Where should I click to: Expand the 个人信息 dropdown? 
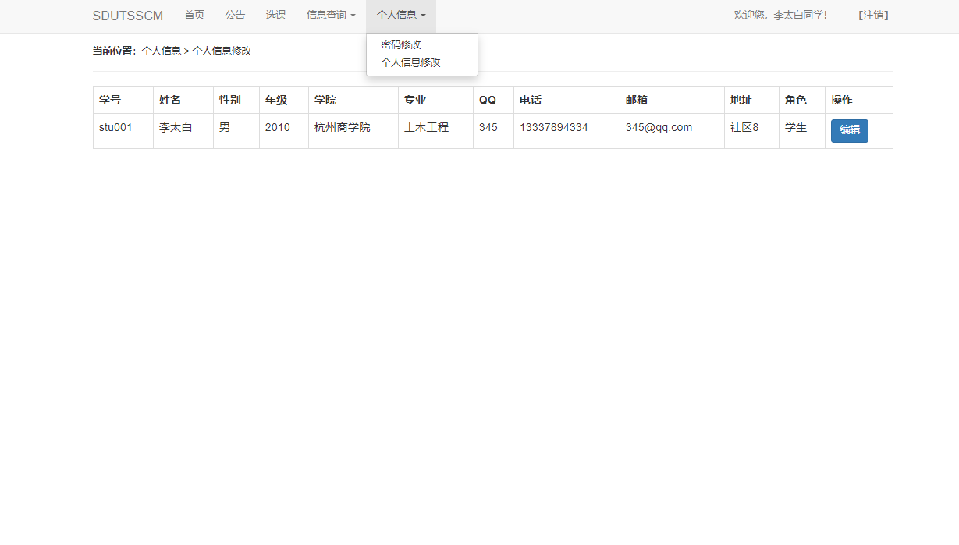click(400, 16)
